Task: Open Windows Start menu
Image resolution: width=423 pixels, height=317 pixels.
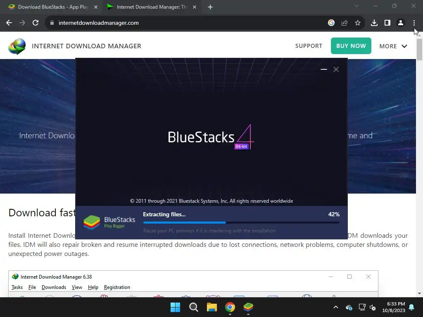Action: (x=175, y=307)
